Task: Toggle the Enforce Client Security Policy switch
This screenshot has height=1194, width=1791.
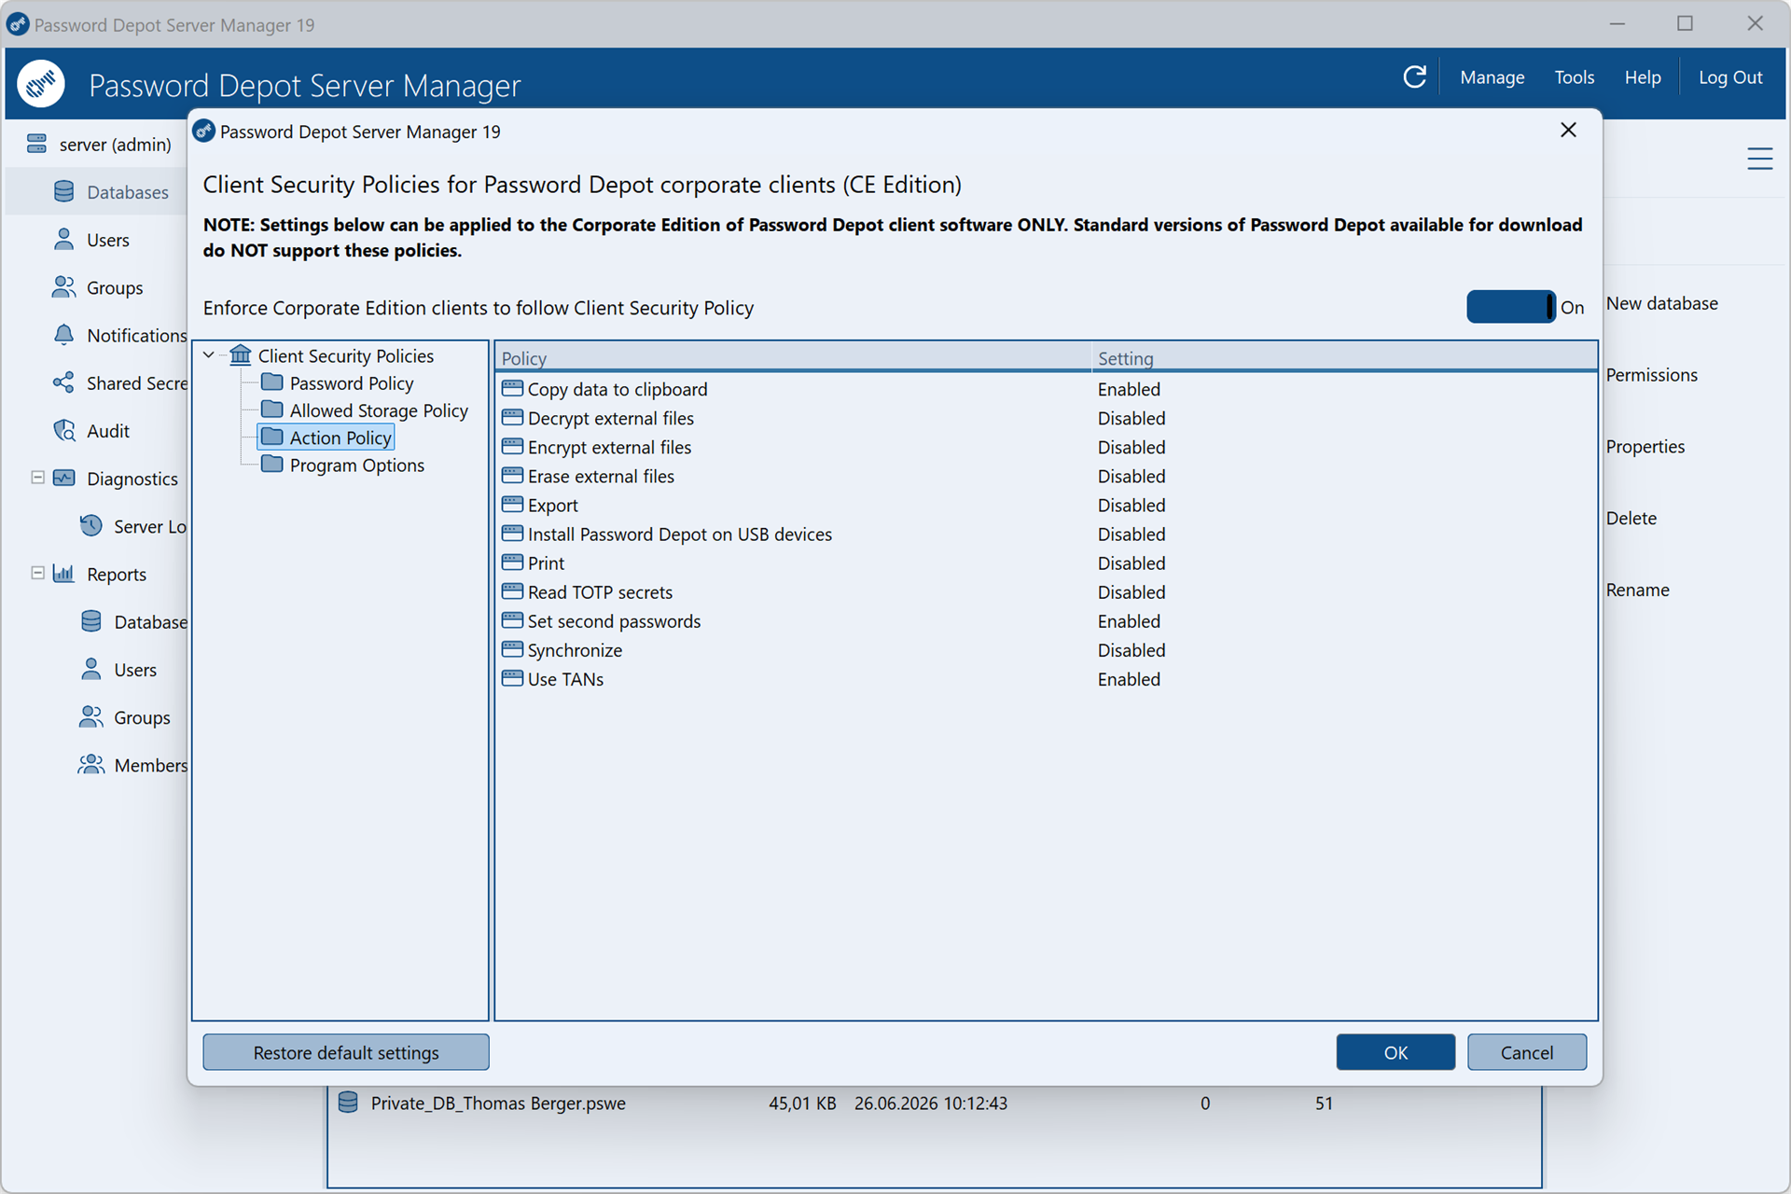Action: pyautogui.click(x=1510, y=307)
